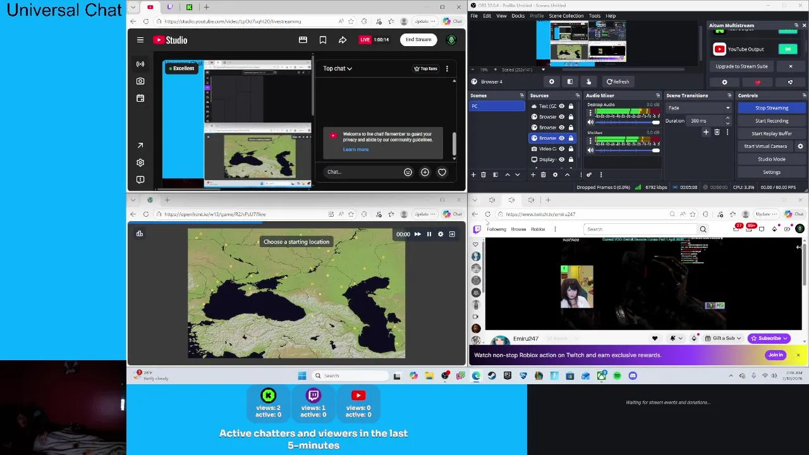The width and height of the screenshot is (809, 455).
Task: Click the heart reaction icon in YouTube chat
Action: coord(442,172)
